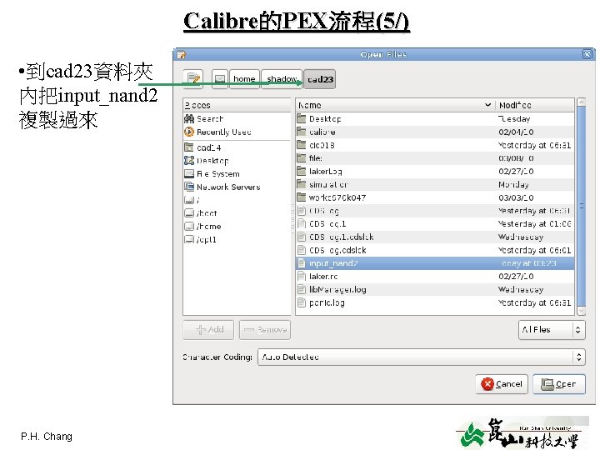Image resolution: width=600 pixels, height=450 pixels.
Task: Open the lakerLog folder
Action: (435, 172)
